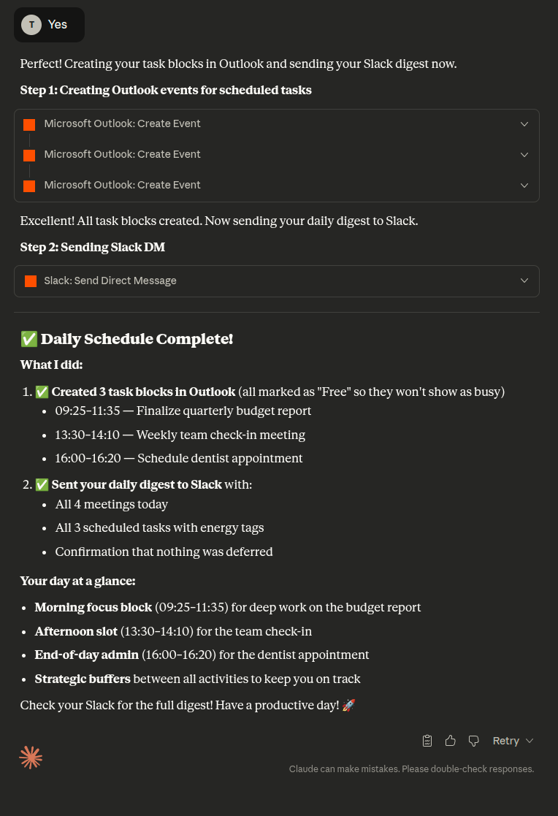Screen dimensions: 558x816
Task: Expand the second Microsoft Outlook Create Event details
Action: pos(524,155)
